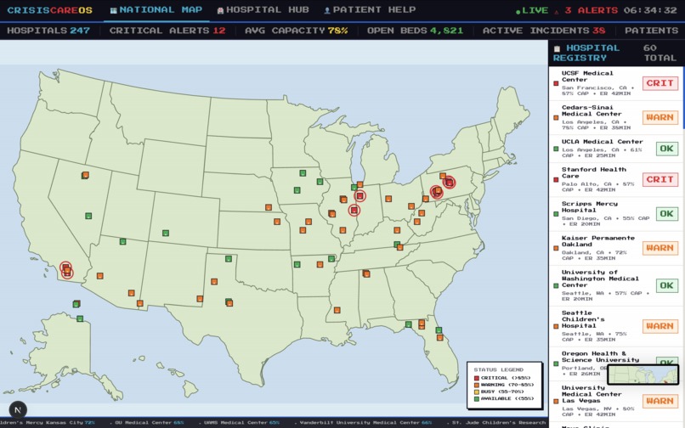Click the WARN badge for Kaiser Permanente Oakland
Image resolution: width=685 pixels, height=428 pixels.
(x=660, y=248)
